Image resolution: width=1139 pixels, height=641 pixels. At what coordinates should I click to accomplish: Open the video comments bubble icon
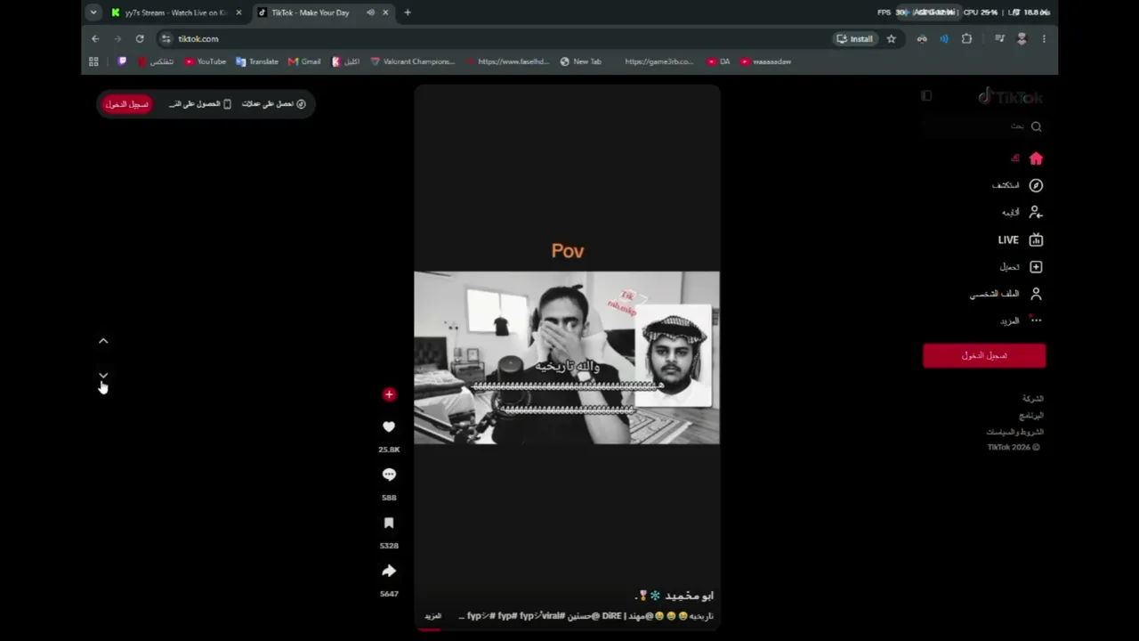click(x=389, y=475)
